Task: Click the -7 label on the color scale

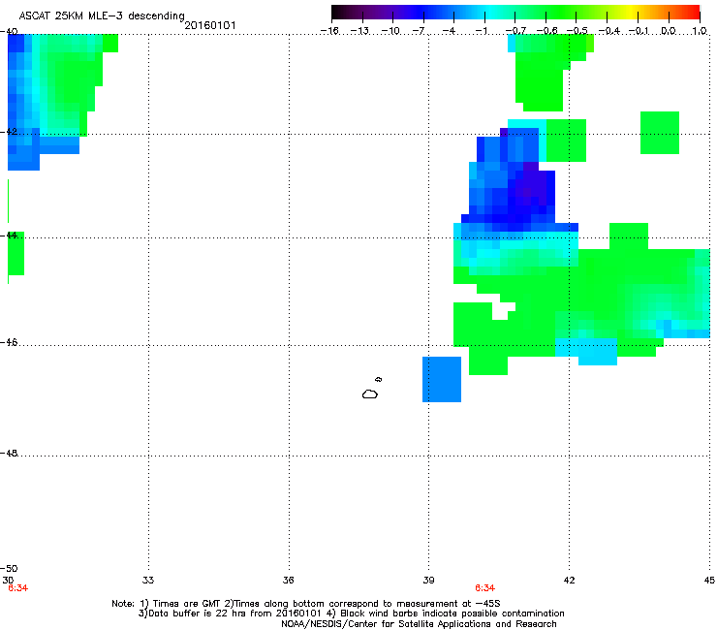Action: 419,31
